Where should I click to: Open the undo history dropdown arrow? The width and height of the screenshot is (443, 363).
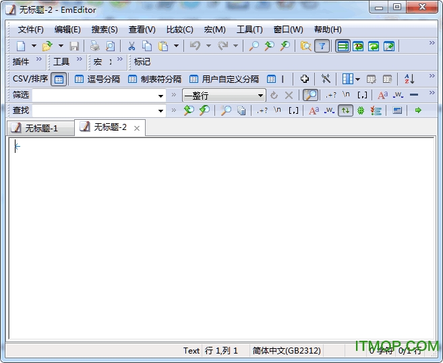coord(208,45)
